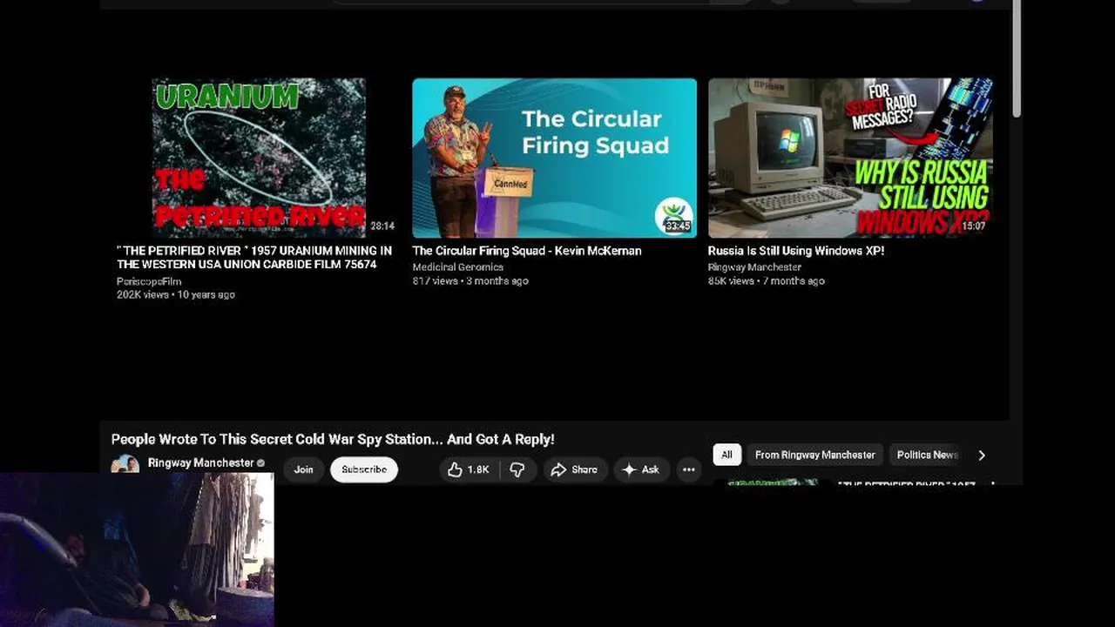Click "85K views • 7 months ago" text

pos(767,281)
